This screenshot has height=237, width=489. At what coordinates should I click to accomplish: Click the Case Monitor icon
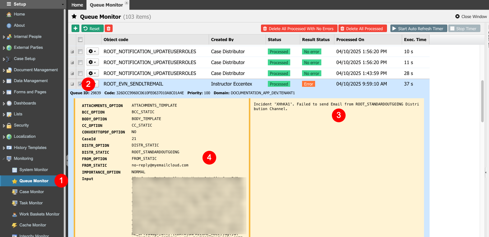[15, 192]
